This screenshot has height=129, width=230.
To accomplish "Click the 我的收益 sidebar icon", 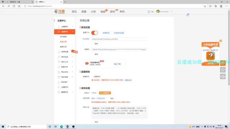I will (59, 57).
